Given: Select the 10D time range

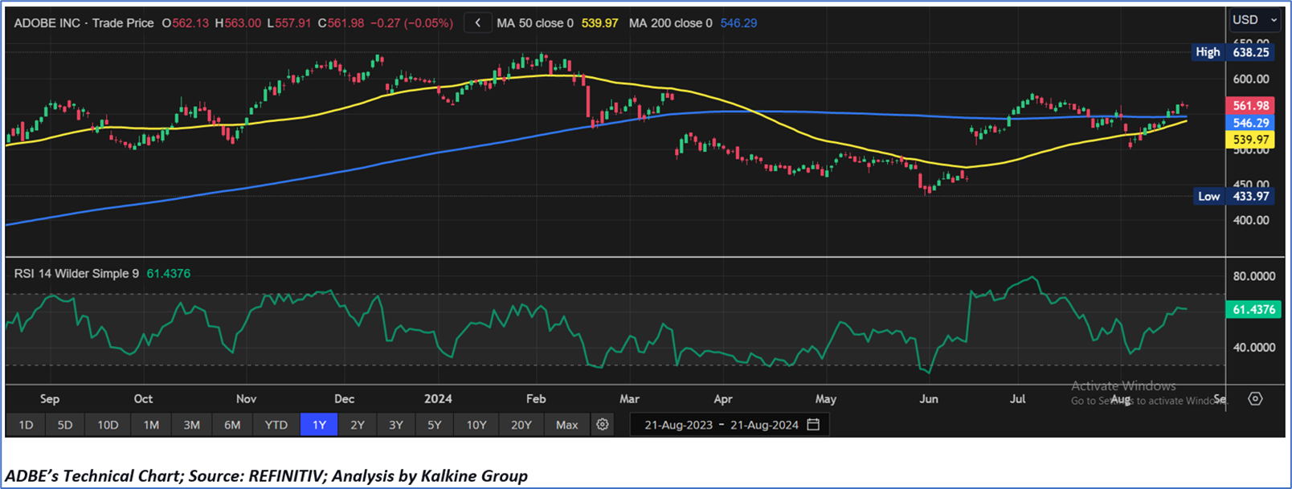Looking at the screenshot, I should [108, 425].
